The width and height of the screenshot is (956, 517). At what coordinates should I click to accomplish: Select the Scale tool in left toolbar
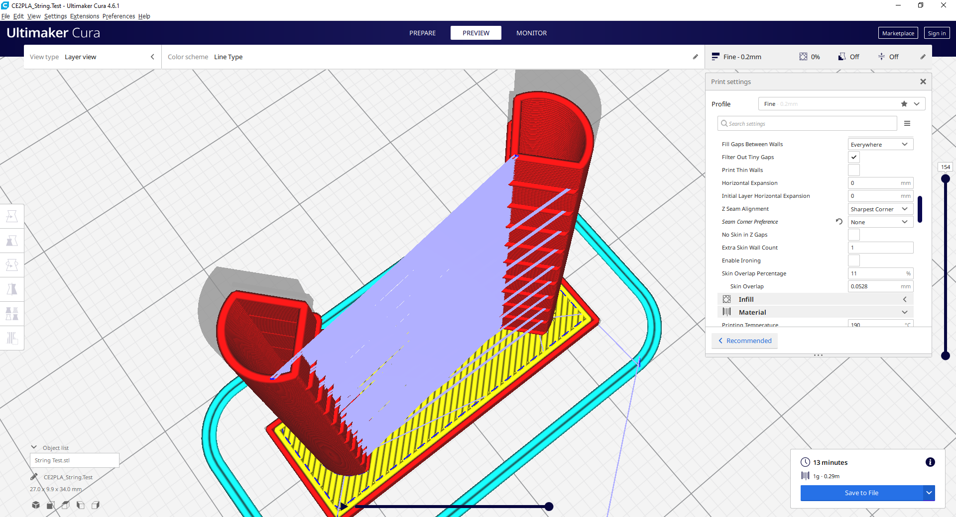(12, 241)
